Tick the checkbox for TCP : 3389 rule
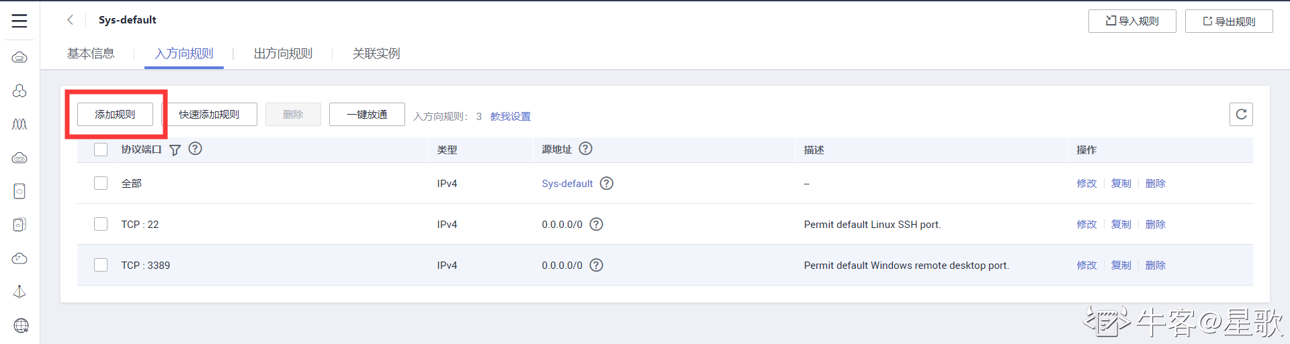 click(x=101, y=265)
